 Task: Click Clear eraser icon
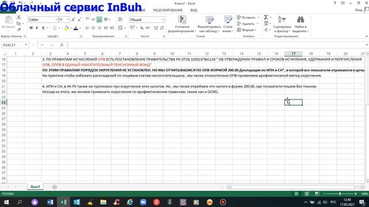(x=266, y=30)
